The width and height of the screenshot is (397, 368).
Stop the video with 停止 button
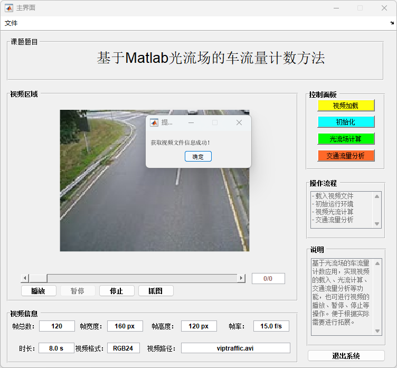point(117,291)
